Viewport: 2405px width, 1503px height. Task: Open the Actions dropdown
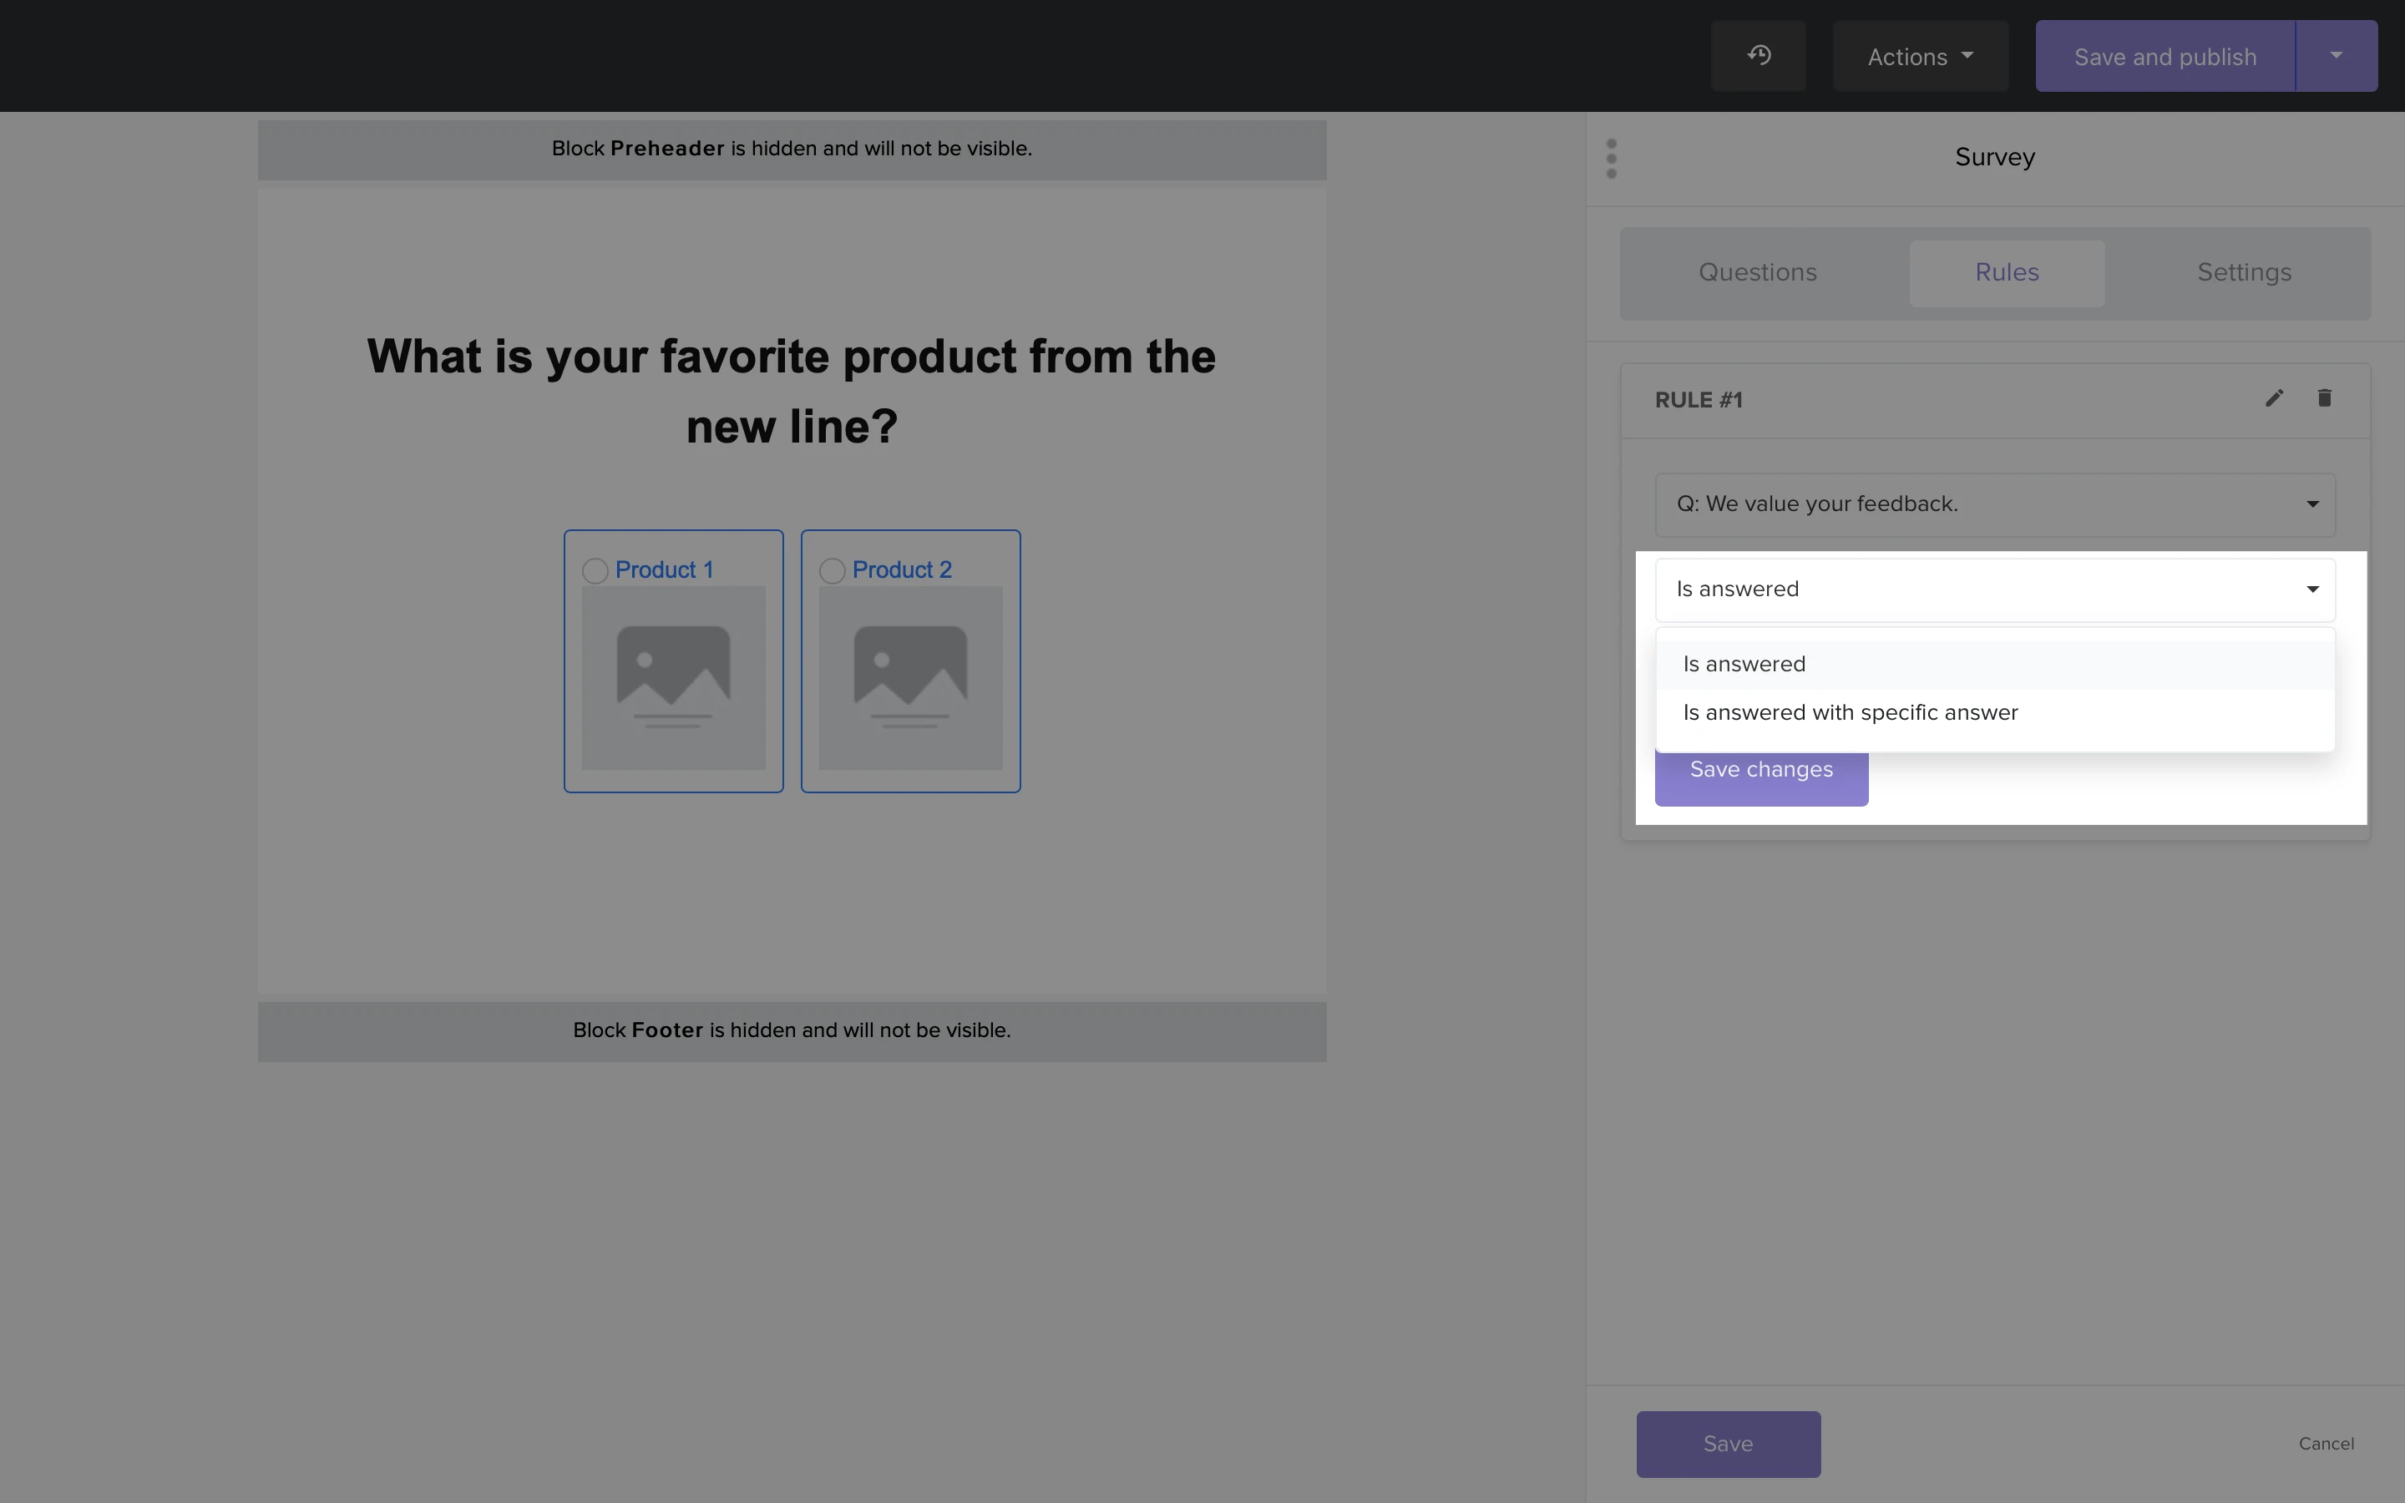click(x=1920, y=57)
